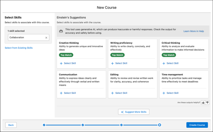Click the plus icon on the Critical thinking card
Viewport: 213px width, 132px height.
click(x=164, y=63)
